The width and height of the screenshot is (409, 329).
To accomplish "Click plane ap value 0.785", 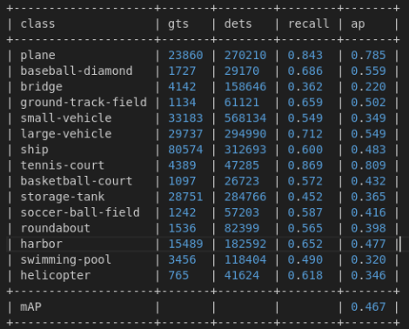I will click(x=368, y=56).
